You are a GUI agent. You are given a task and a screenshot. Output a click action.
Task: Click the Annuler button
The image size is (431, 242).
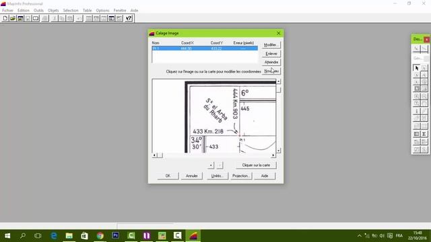(191, 176)
